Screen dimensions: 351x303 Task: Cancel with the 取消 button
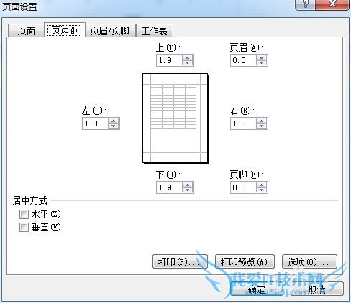(x=317, y=289)
